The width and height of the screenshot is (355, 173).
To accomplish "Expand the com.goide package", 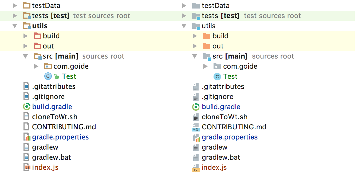I will click(x=36, y=66).
